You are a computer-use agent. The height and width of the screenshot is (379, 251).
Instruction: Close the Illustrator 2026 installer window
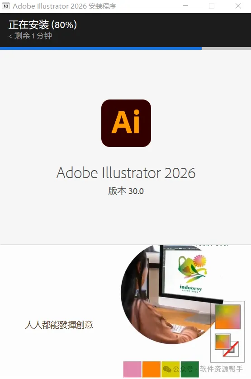click(x=238, y=6)
